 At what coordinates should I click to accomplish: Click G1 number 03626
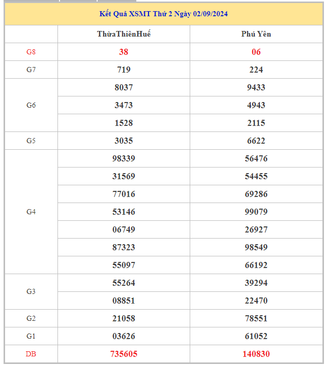pos(124,336)
